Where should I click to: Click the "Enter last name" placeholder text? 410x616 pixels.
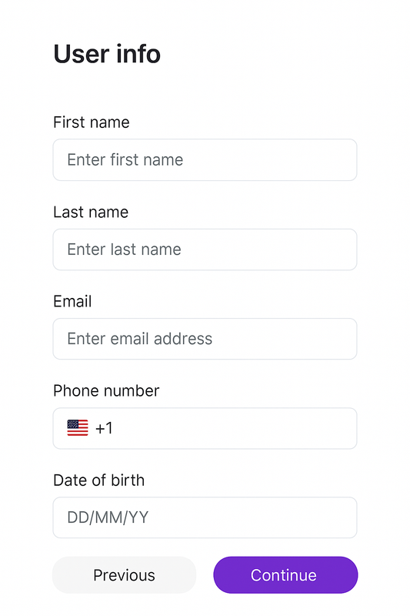124,249
